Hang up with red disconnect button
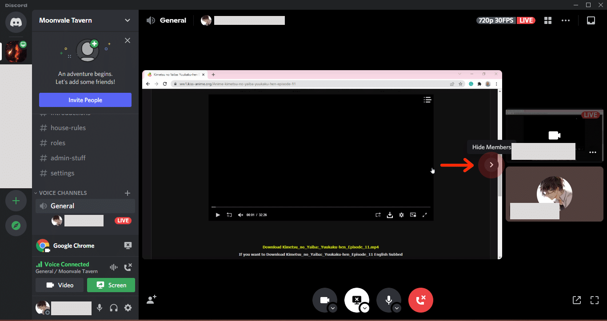 (421, 300)
